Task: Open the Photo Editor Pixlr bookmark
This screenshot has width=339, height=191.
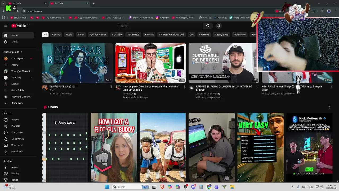Action: [x=240, y=18]
